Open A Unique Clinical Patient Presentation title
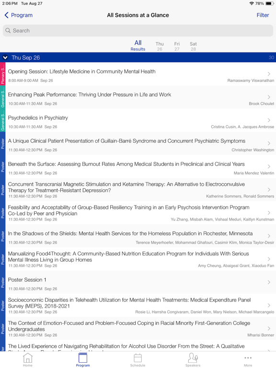 tap(126, 141)
